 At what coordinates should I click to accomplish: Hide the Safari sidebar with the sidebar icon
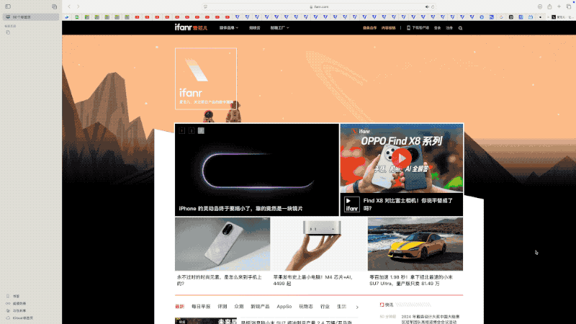click(x=8, y=6)
